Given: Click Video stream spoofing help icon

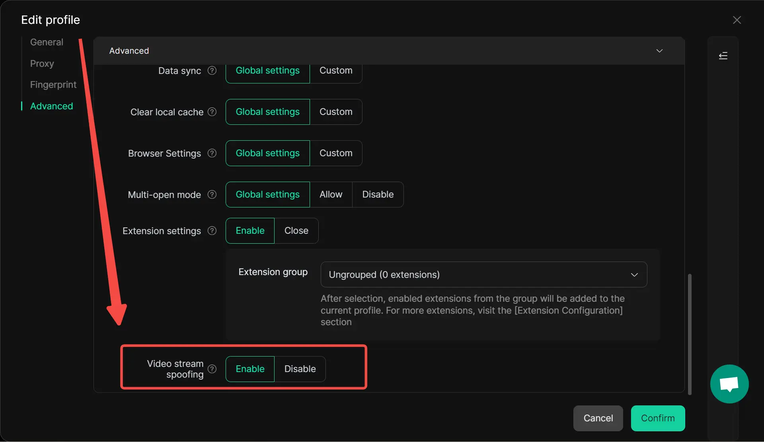Looking at the screenshot, I should point(212,369).
